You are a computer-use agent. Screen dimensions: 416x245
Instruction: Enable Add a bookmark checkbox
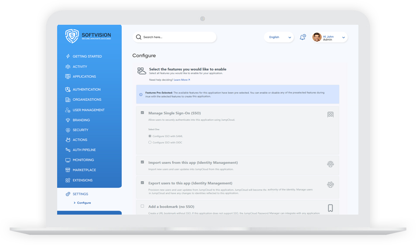[x=143, y=206]
